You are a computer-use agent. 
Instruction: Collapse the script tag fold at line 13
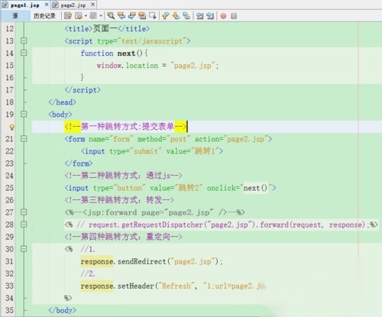tap(24, 40)
